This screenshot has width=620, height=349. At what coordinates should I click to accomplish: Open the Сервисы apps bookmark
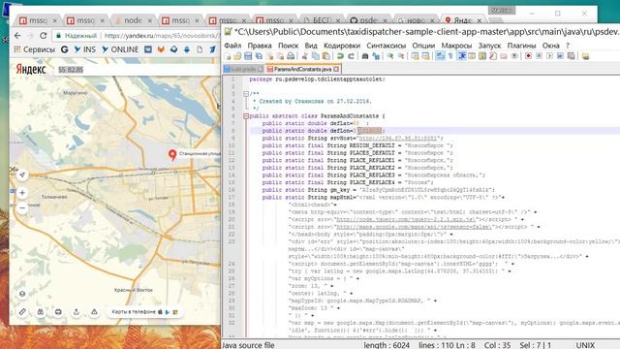click(34, 49)
